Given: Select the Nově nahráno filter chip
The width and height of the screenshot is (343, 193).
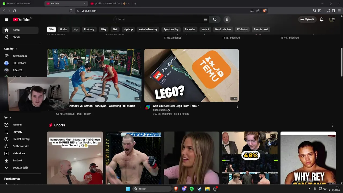Looking at the screenshot, I should 223,29.
